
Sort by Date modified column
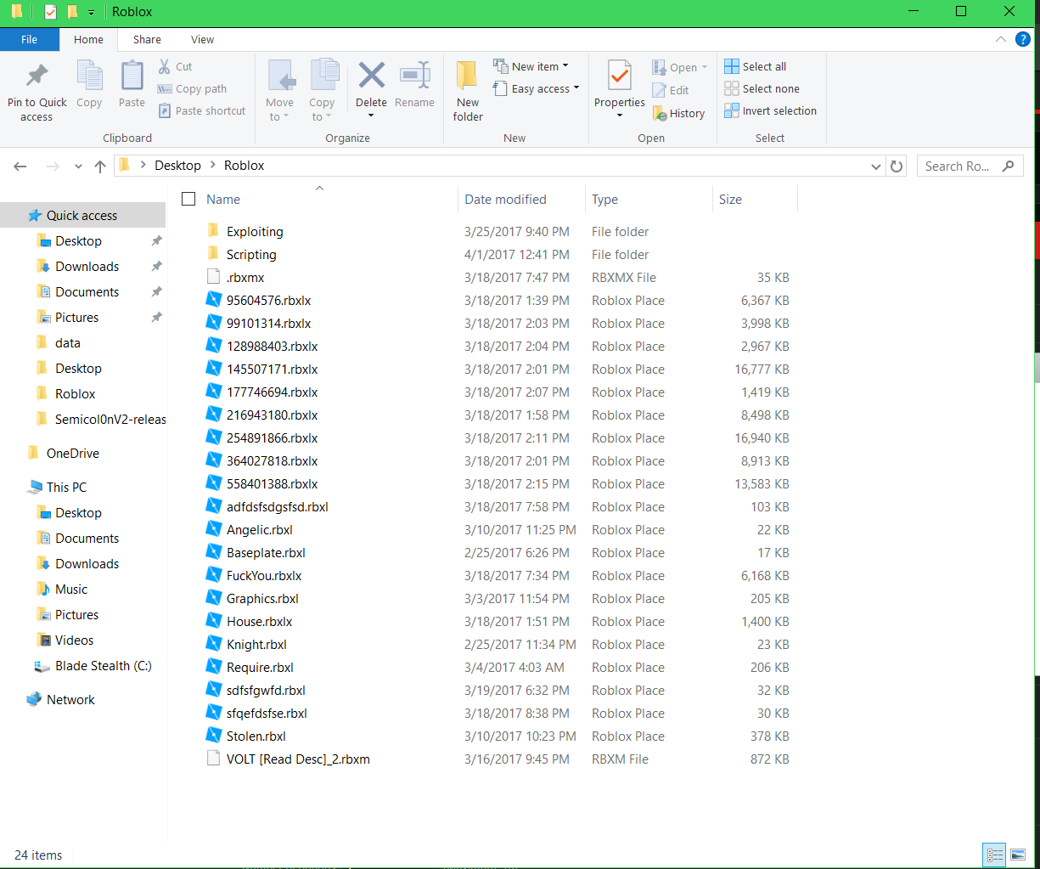(x=505, y=200)
